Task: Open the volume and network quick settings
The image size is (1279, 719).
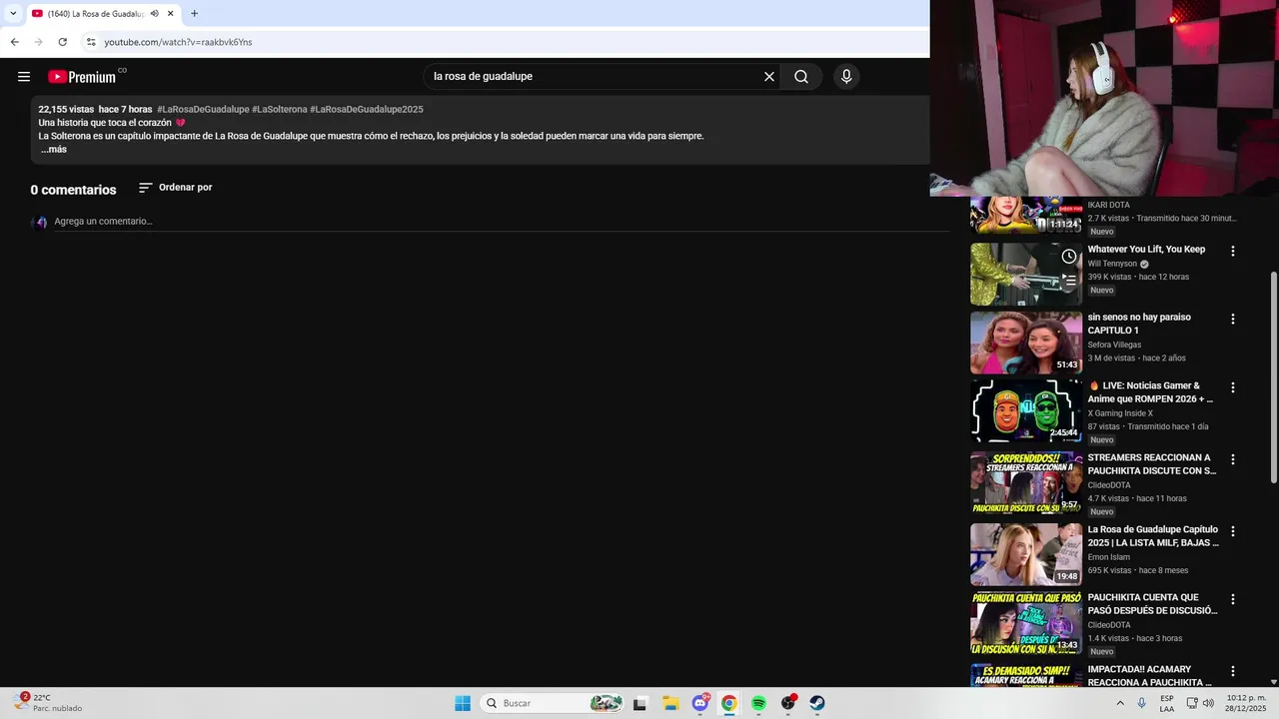Action: (x=1199, y=703)
